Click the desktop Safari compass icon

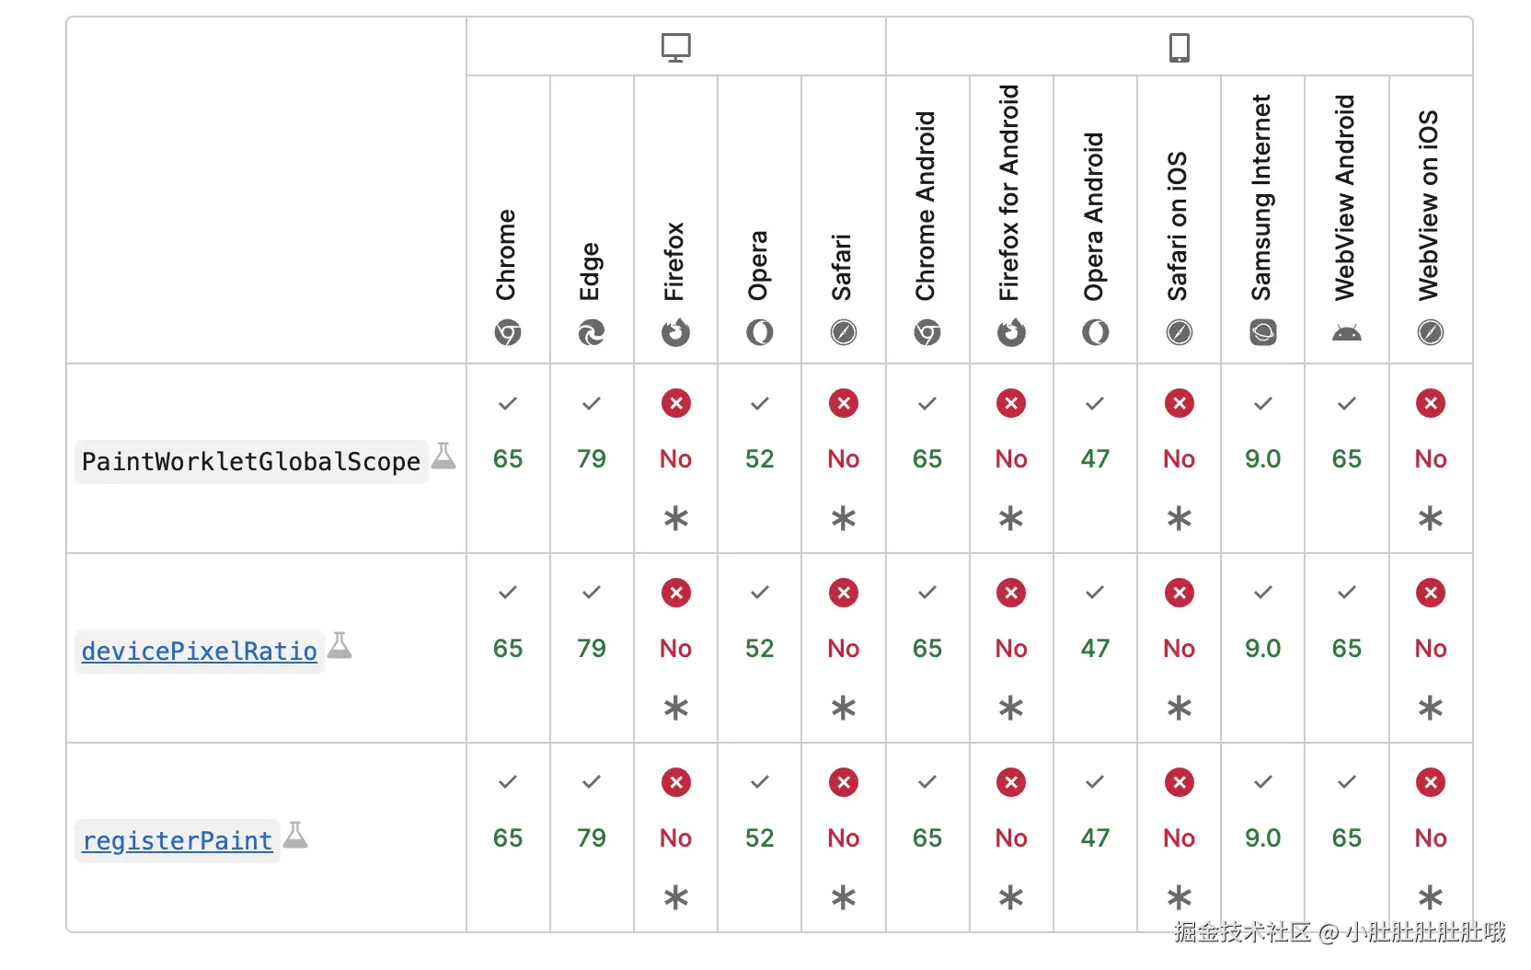pos(844,332)
